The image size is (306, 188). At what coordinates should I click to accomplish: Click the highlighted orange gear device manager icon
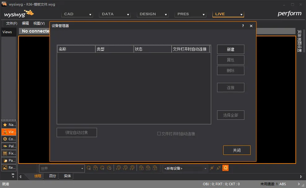click(x=225, y=168)
